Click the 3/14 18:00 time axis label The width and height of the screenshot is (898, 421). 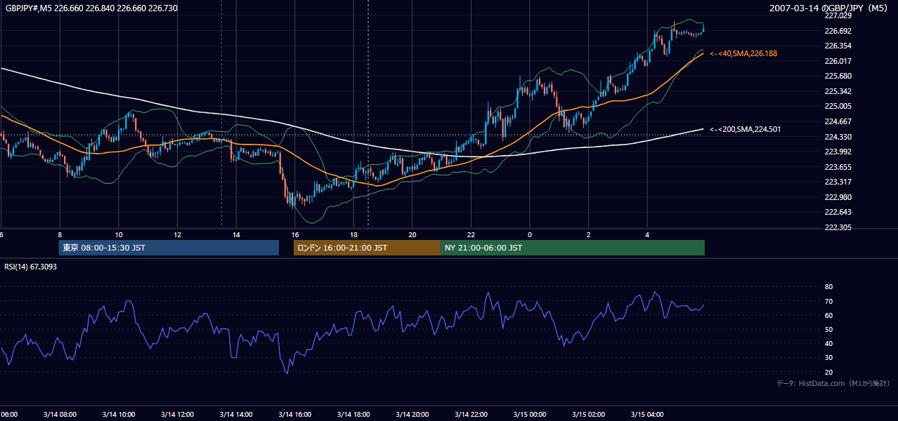coord(353,415)
